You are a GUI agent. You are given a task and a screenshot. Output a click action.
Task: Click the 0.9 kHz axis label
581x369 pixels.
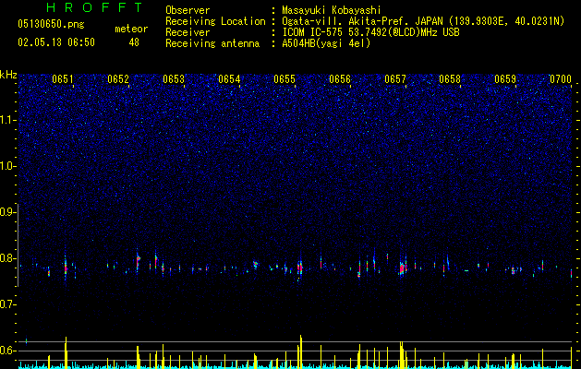click(8, 212)
